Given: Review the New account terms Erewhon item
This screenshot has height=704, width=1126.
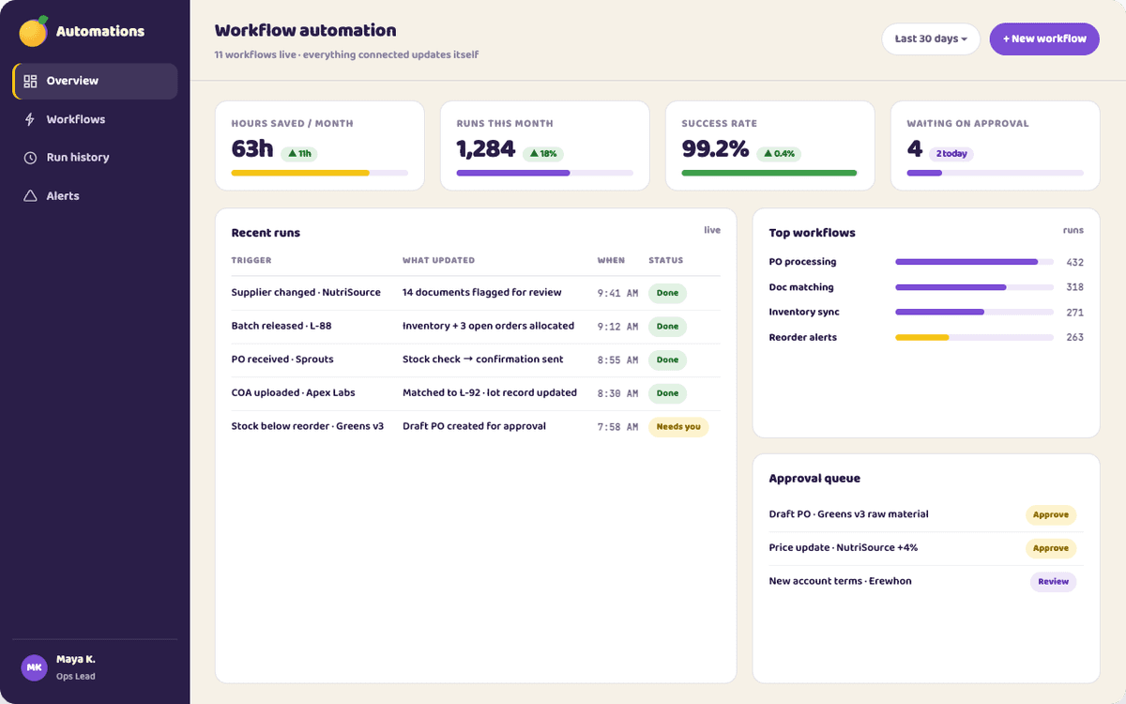Looking at the screenshot, I should [x=1053, y=582].
